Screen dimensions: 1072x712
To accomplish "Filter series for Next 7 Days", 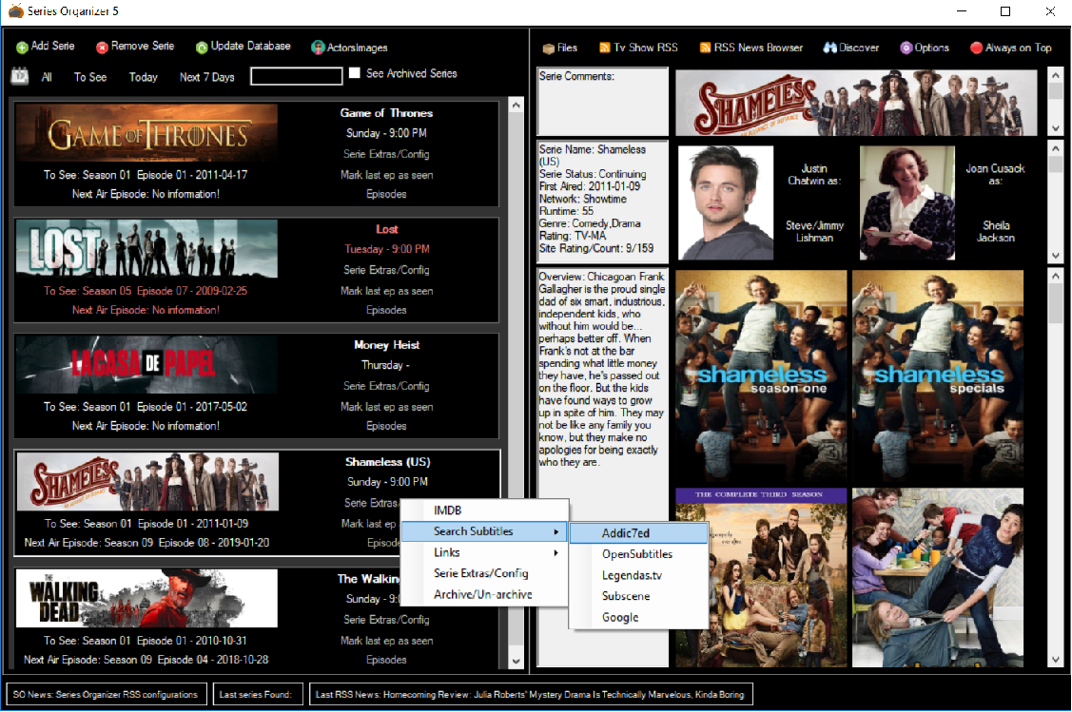I will [207, 77].
